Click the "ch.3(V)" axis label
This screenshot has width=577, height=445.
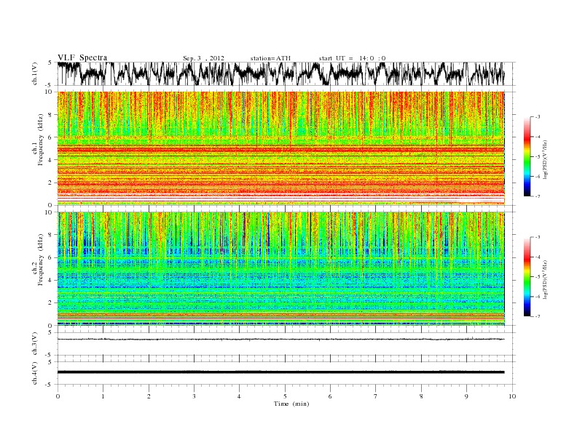[34, 344]
